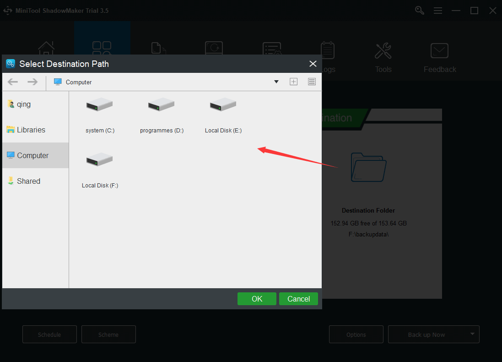Confirm with the OK button
The width and height of the screenshot is (502, 362).
[257, 299]
